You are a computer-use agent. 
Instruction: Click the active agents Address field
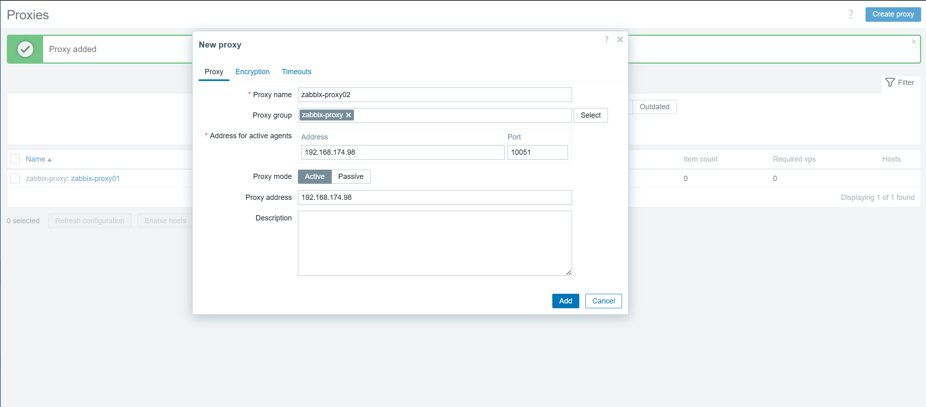pos(403,152)
